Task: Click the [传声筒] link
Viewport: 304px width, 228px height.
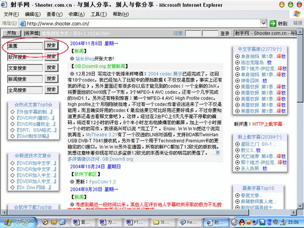Action: (32, 33)
